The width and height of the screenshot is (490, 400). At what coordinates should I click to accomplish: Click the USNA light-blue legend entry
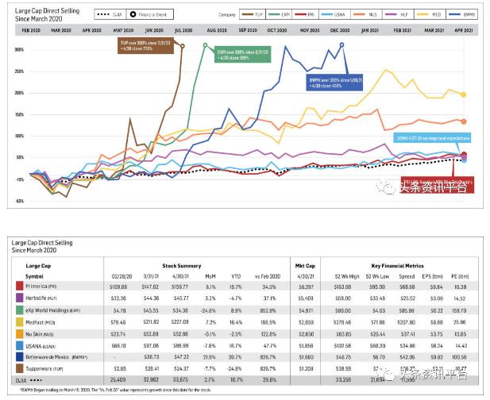tap(334, 14)
